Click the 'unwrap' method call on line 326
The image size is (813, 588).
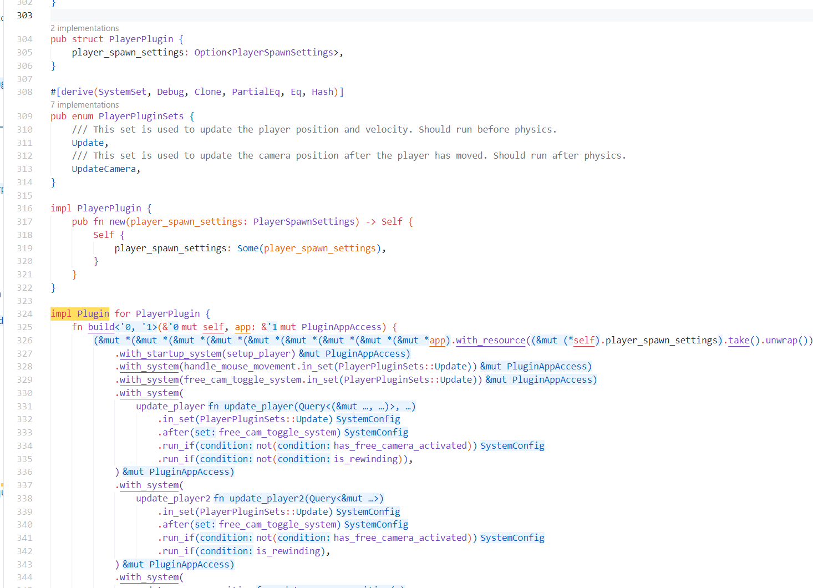[781, 341]
